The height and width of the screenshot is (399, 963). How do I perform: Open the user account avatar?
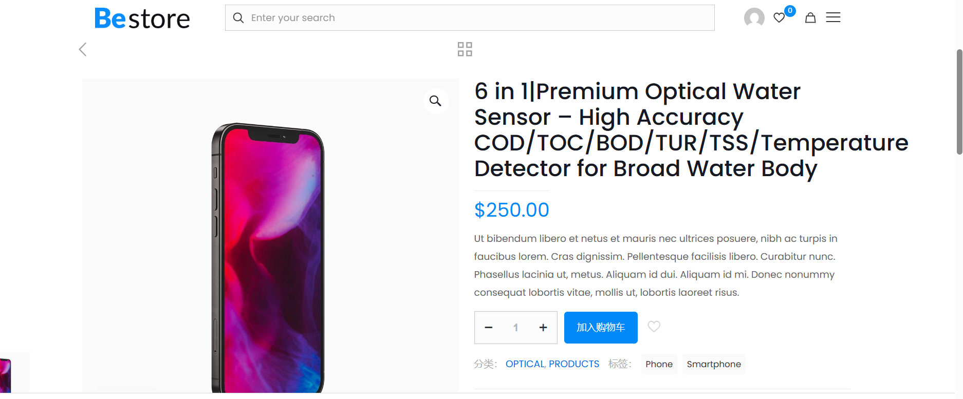tap(754, 18)
